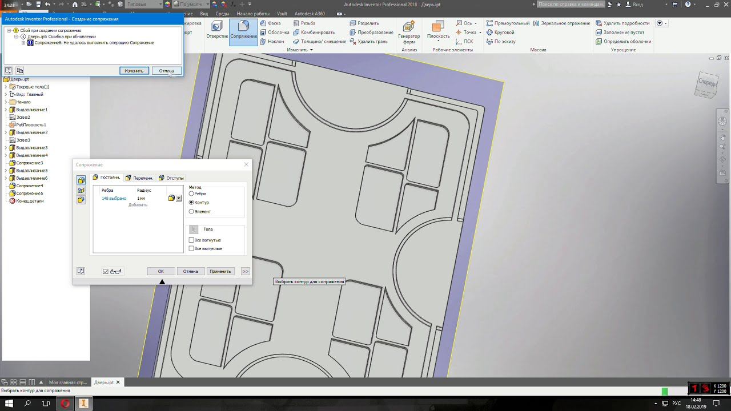731x411 pixels.
Task: Switch to the Постоянн. tab
Action: (x=107, y=178)
